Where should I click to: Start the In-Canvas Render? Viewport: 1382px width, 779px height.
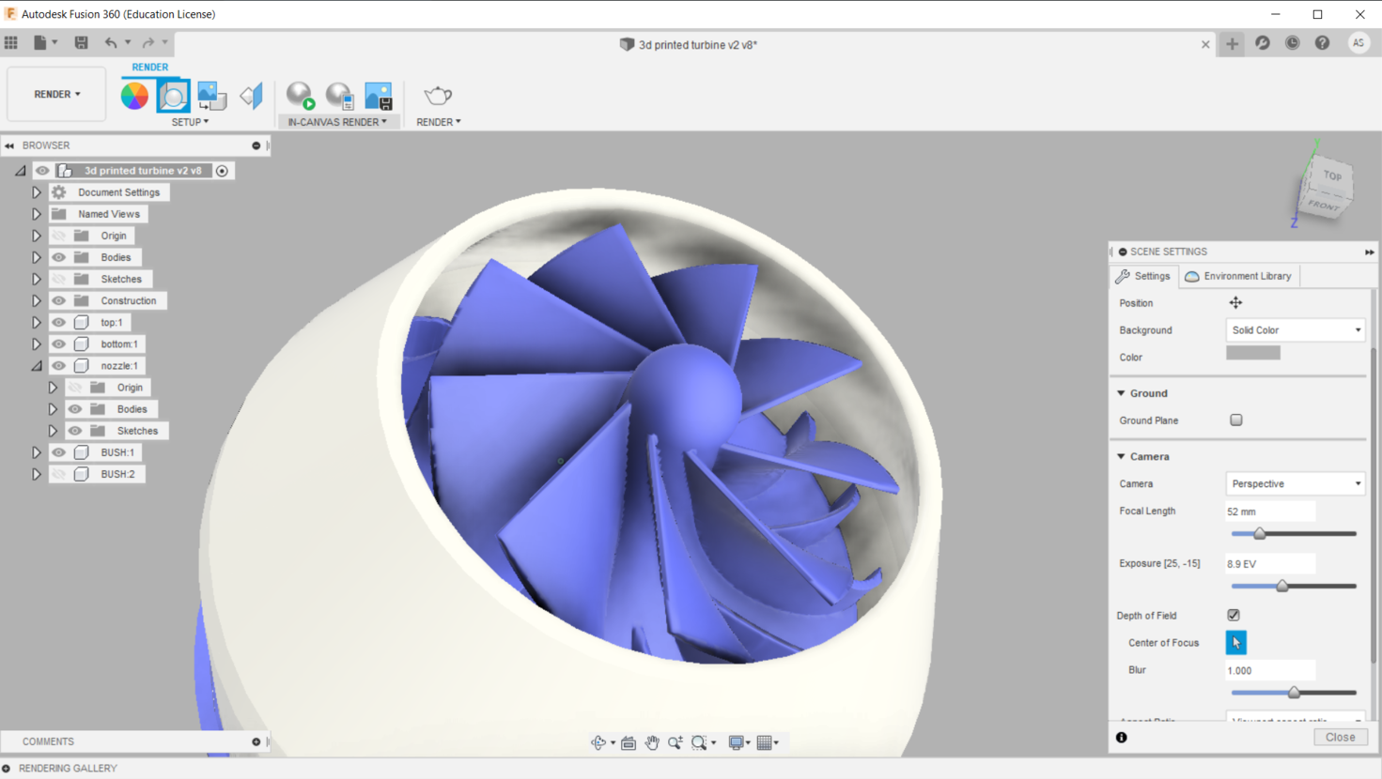[301, 96]
